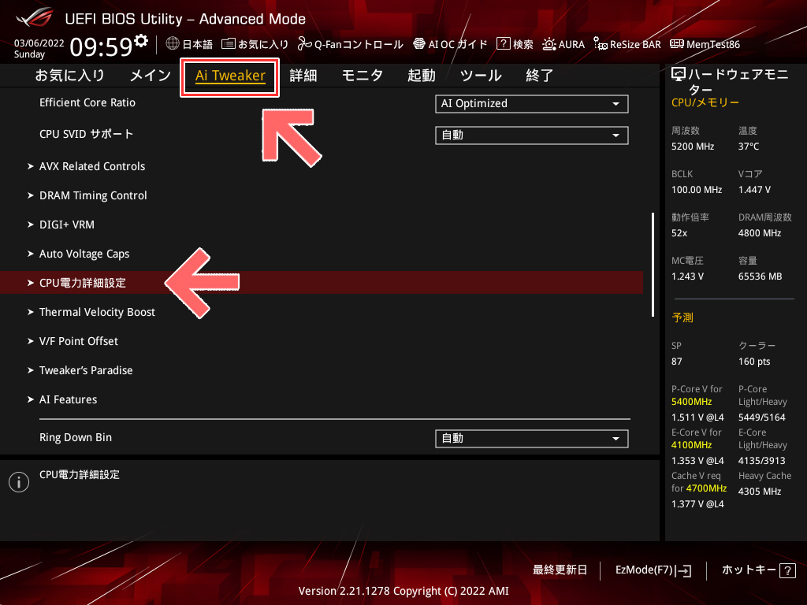Image resolution: width=807 pixels, height=605 pixels.
Task: Click the hotkey question mark icon
Action: click(x=787, y=570)
